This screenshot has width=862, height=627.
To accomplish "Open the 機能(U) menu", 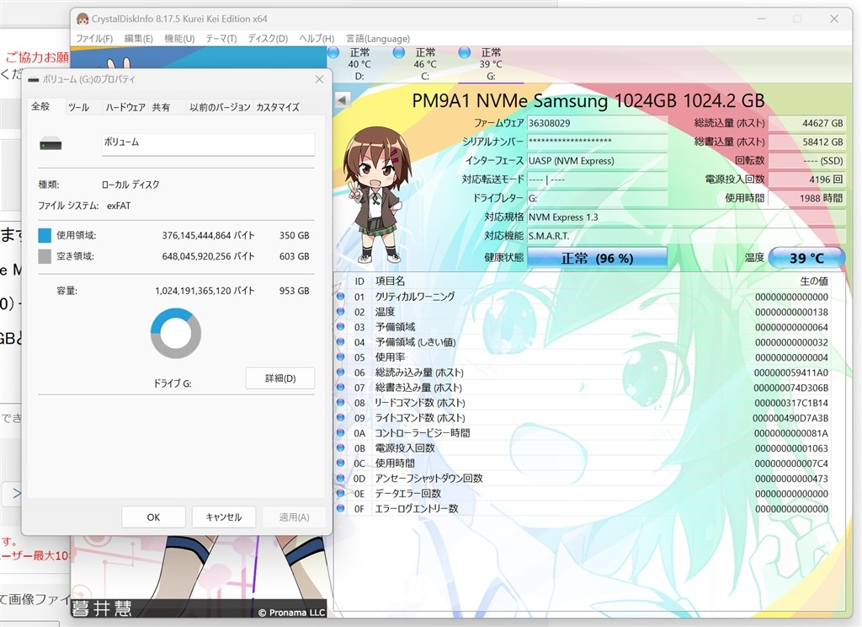I will pos(179,39).
